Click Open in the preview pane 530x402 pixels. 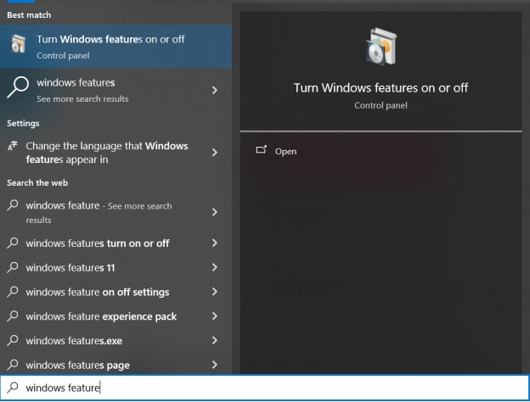click(285, 152)
